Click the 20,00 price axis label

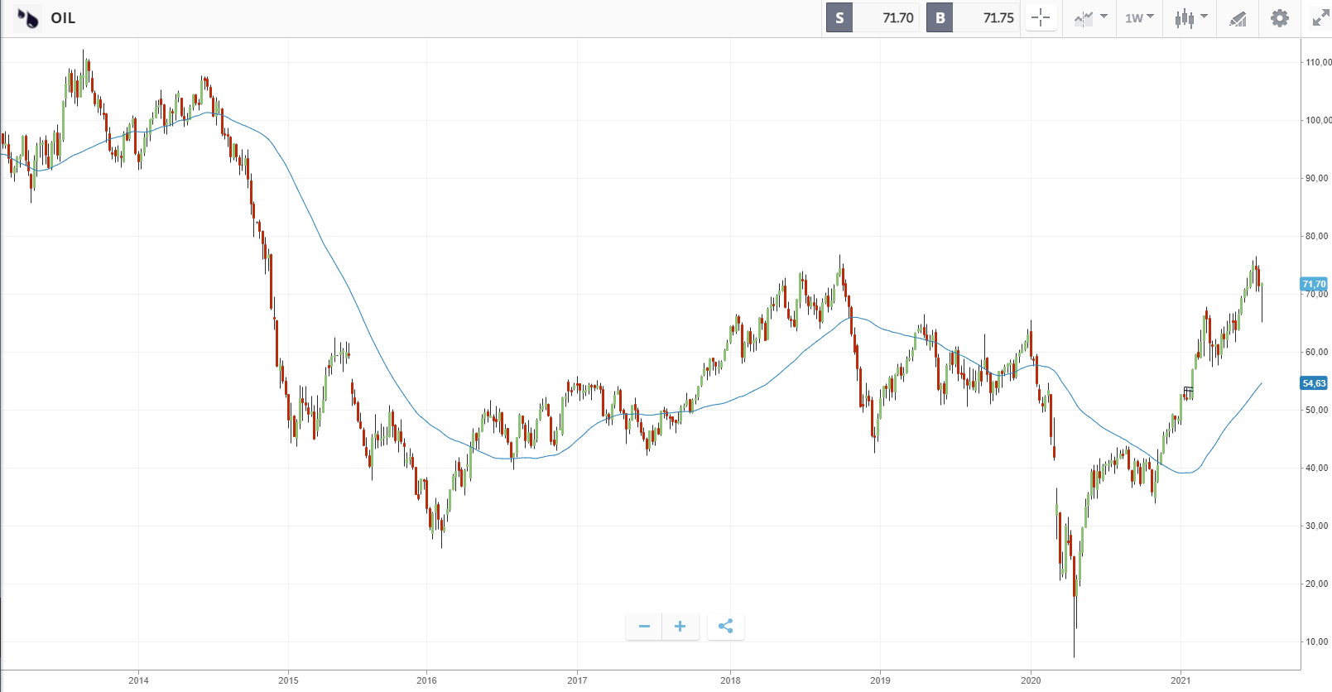[x=1317, y=584]
